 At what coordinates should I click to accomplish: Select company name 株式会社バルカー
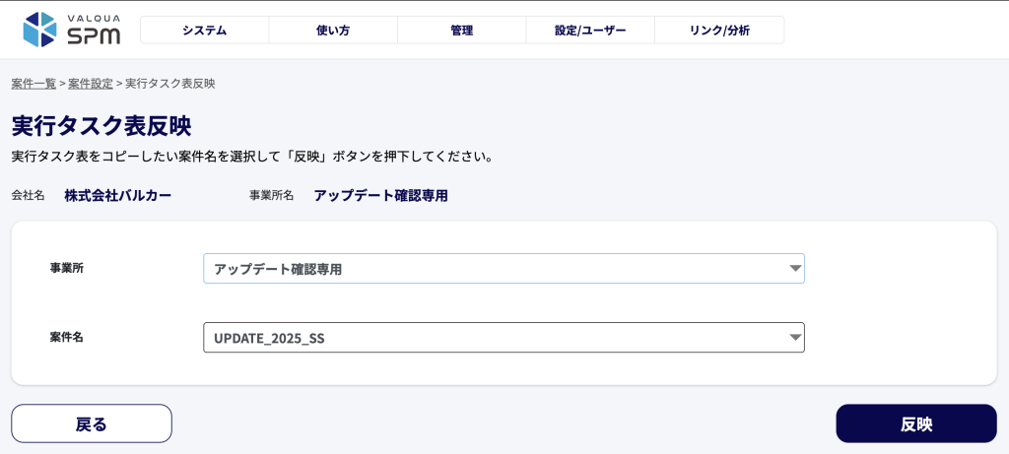[118, 196]
